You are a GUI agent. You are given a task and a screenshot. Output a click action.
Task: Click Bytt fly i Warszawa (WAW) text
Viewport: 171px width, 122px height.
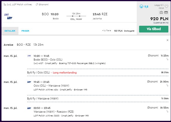click(x=43, y=99)
